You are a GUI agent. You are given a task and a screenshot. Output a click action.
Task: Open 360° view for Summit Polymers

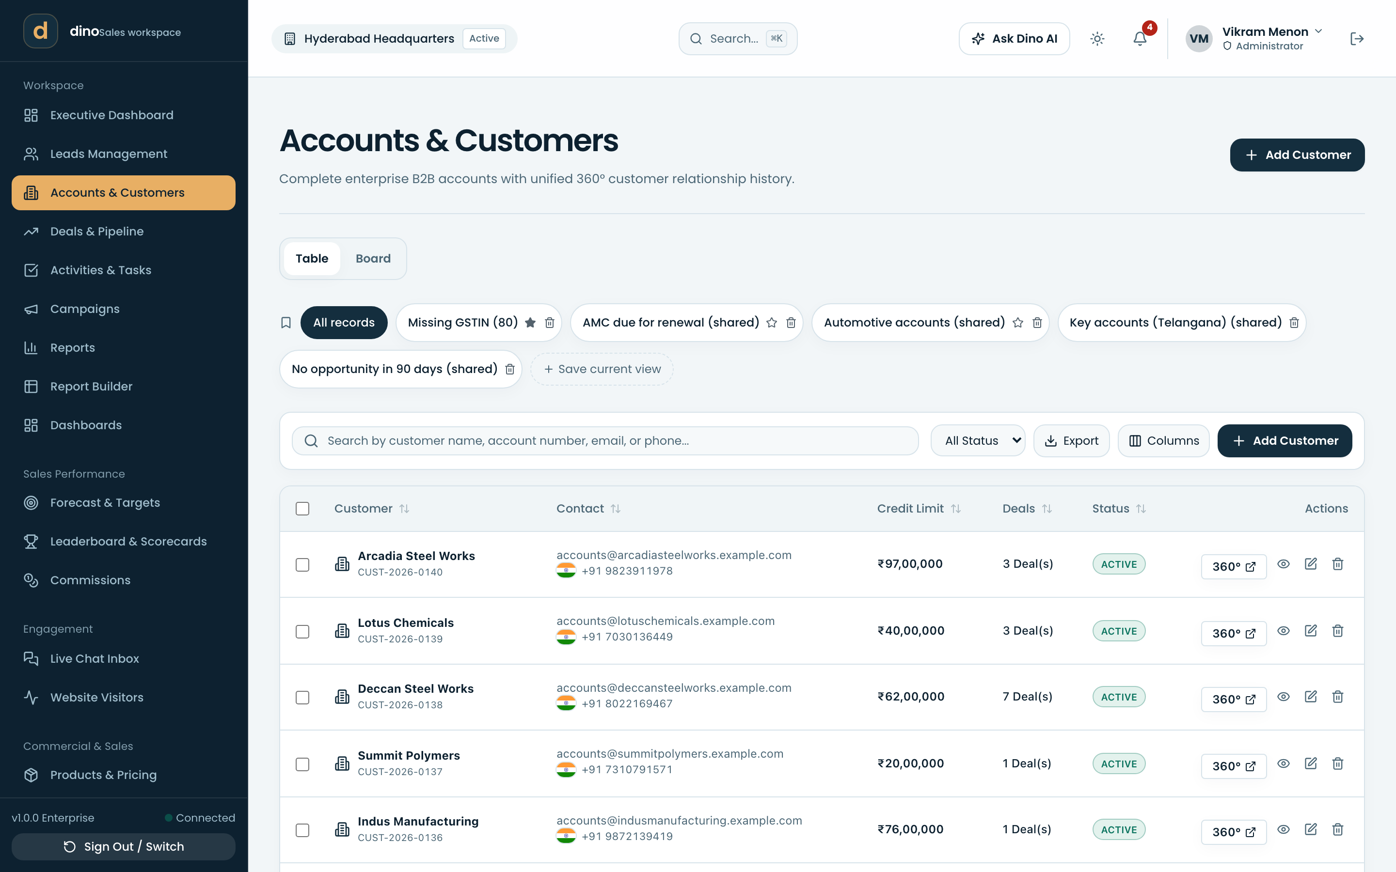pos(1233,766)
